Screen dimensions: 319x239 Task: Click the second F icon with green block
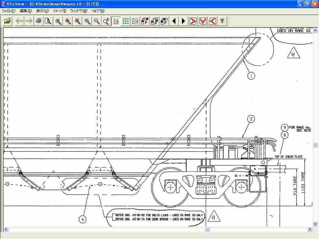coord(155,21)
